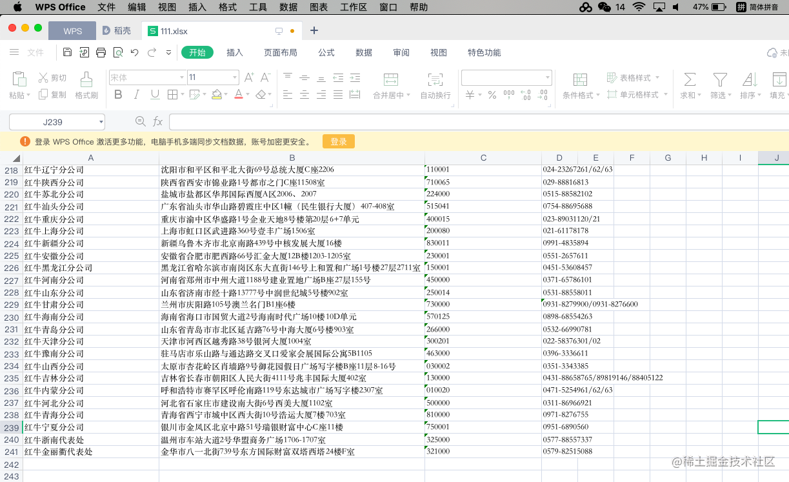
Task: Click the Conditional Formatting (条件格式) icon
Action: [580, 79]
